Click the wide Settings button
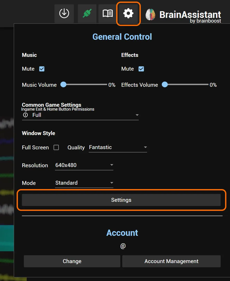Image resolution: width=230 pixels, height=281 pixels. (121, 200)
